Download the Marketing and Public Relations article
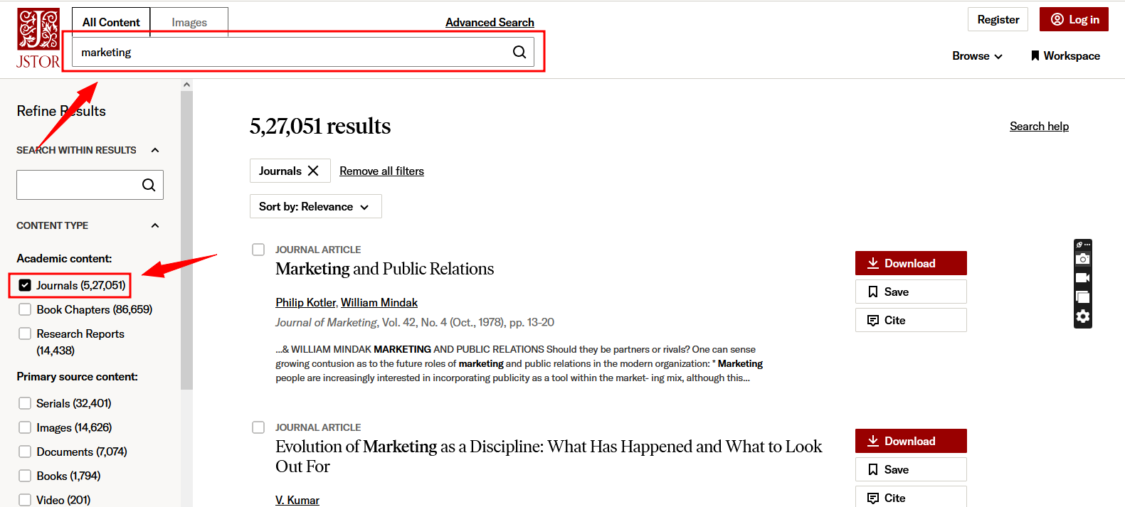 [910, 263]
